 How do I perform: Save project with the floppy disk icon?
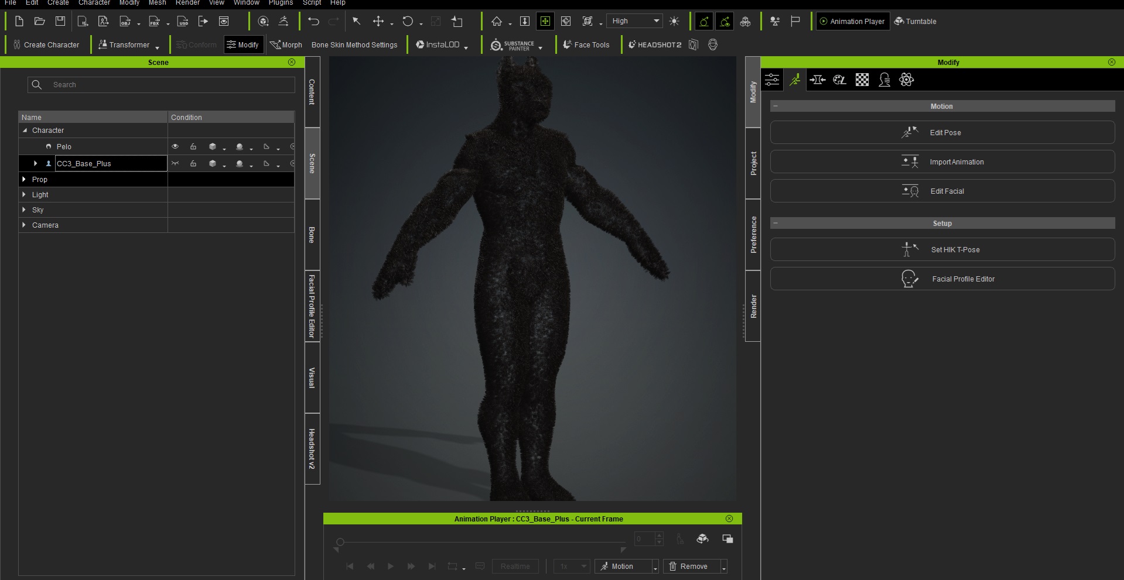point(60,22)
